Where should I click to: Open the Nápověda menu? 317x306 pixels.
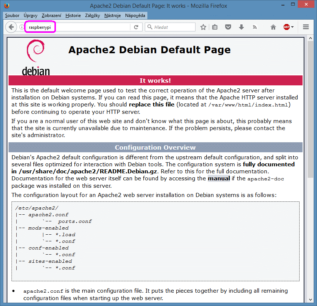point(135,16)
